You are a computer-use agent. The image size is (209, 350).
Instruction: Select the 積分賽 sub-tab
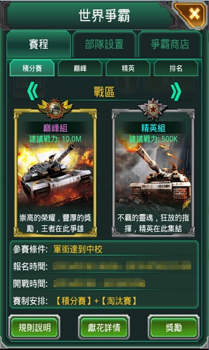coord(32,68)
